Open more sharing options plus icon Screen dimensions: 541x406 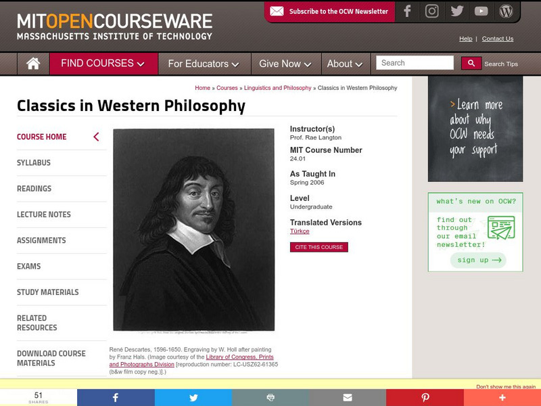[x=502, y=397]
